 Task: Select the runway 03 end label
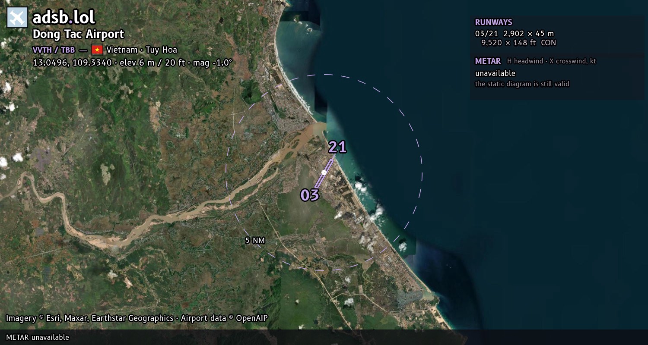point(310,195)
